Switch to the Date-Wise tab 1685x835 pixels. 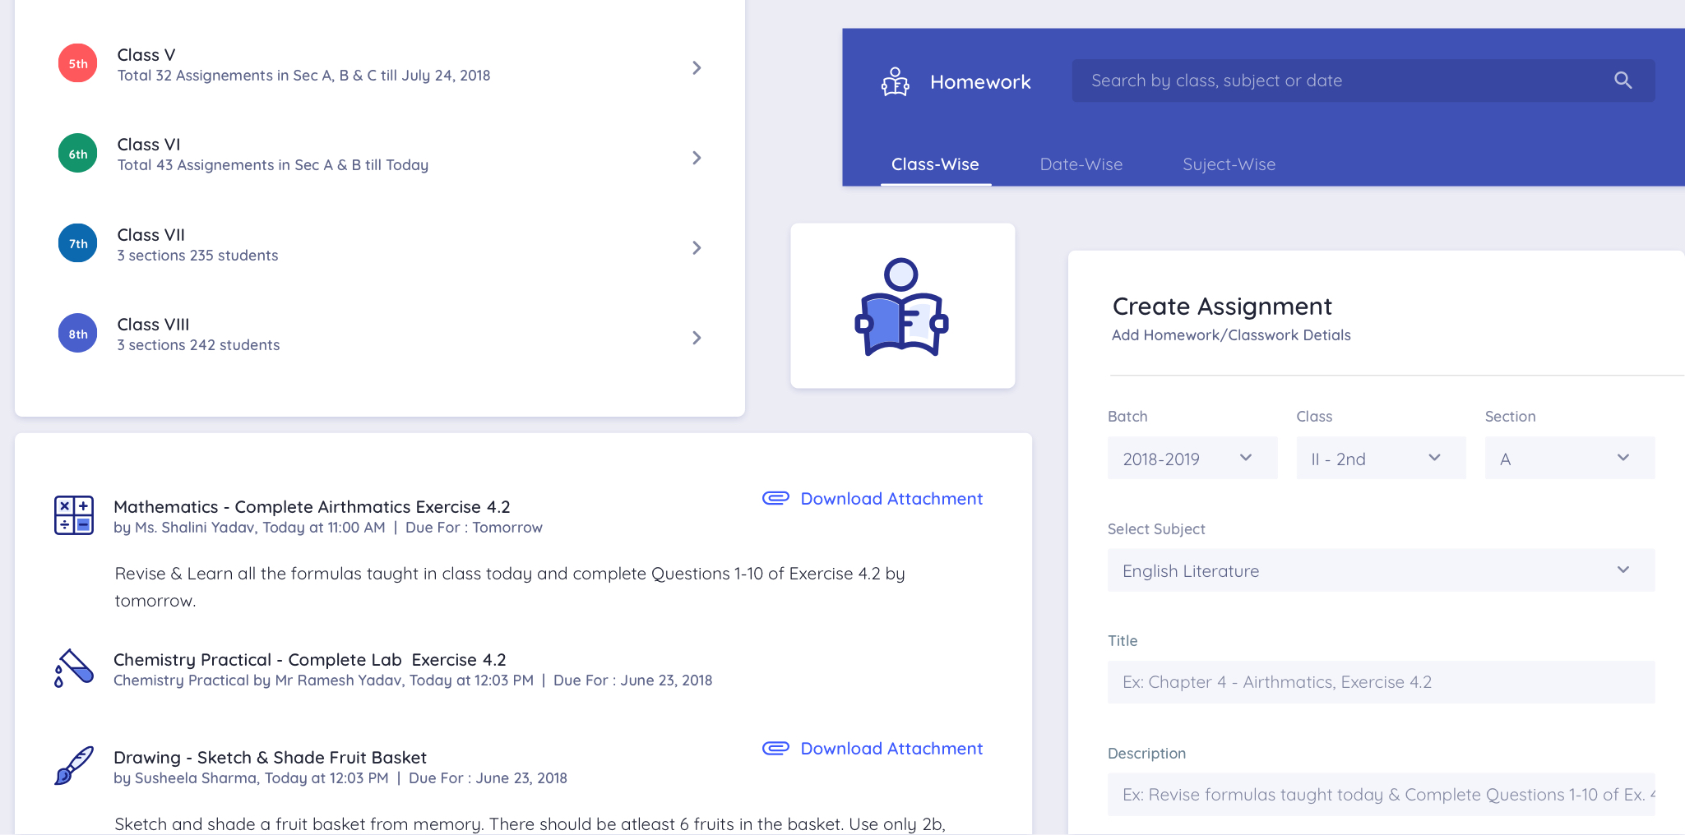coord(1081,164)
